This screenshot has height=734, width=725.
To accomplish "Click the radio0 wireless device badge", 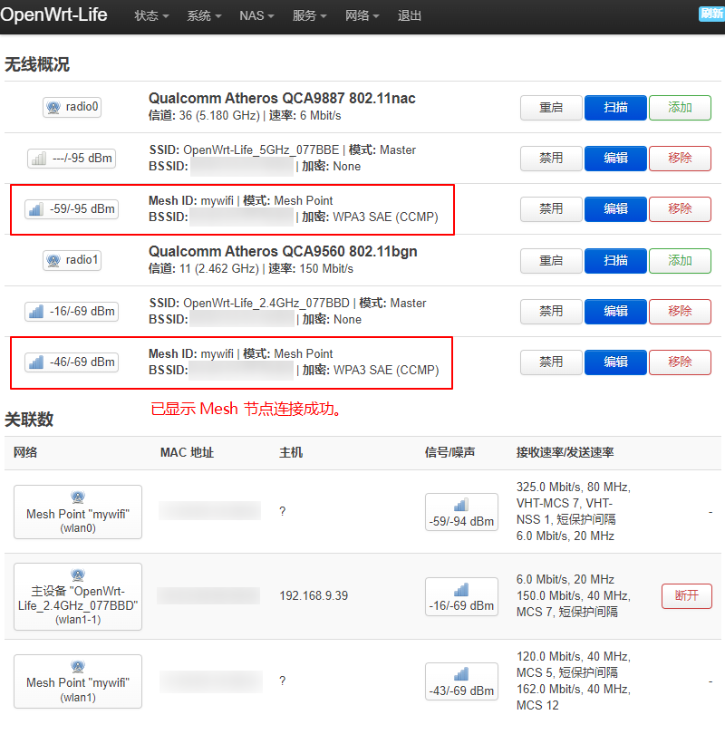I will pos(72,107).
